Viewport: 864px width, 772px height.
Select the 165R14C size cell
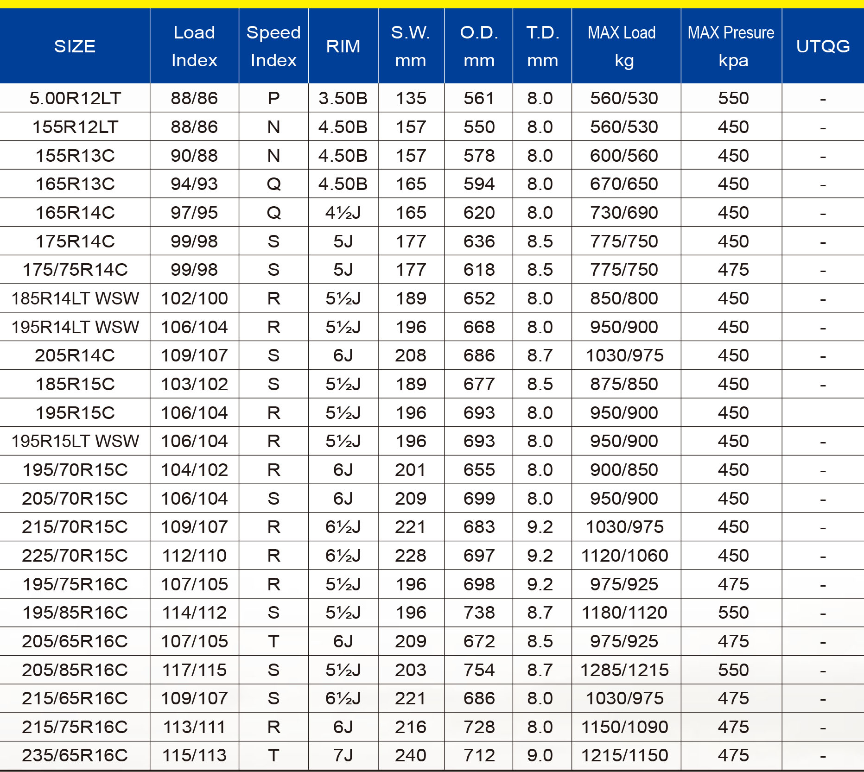(x=75, y=213)
